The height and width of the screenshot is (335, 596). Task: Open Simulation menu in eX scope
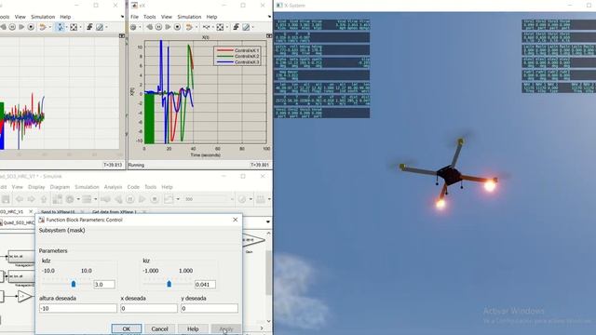[189, 17]
